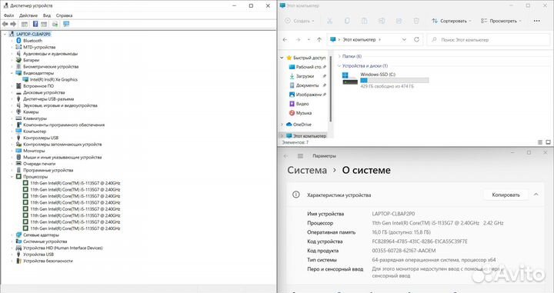Open Загрузки in Explorer sidebar
Image resolution: width=554 pixels, height=293 pixels.
point(307,76)
